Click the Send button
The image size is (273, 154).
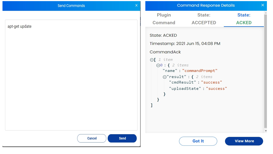click(x=122, y=138)
